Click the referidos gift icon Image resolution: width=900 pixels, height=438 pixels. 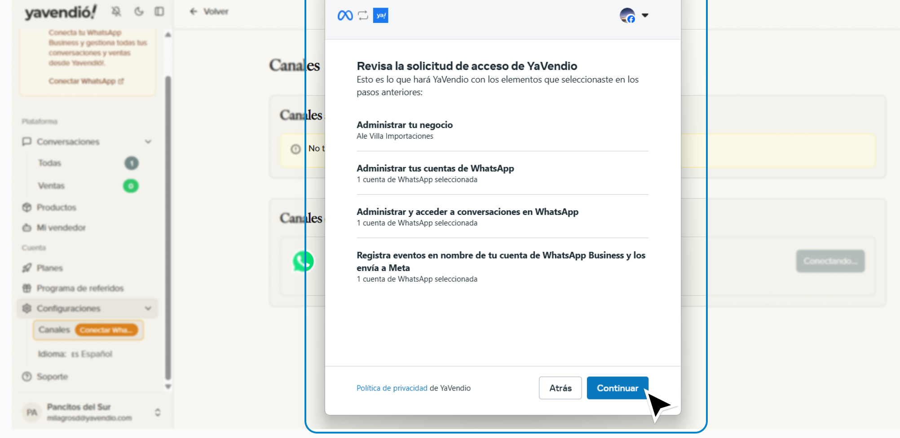point(27,288)
